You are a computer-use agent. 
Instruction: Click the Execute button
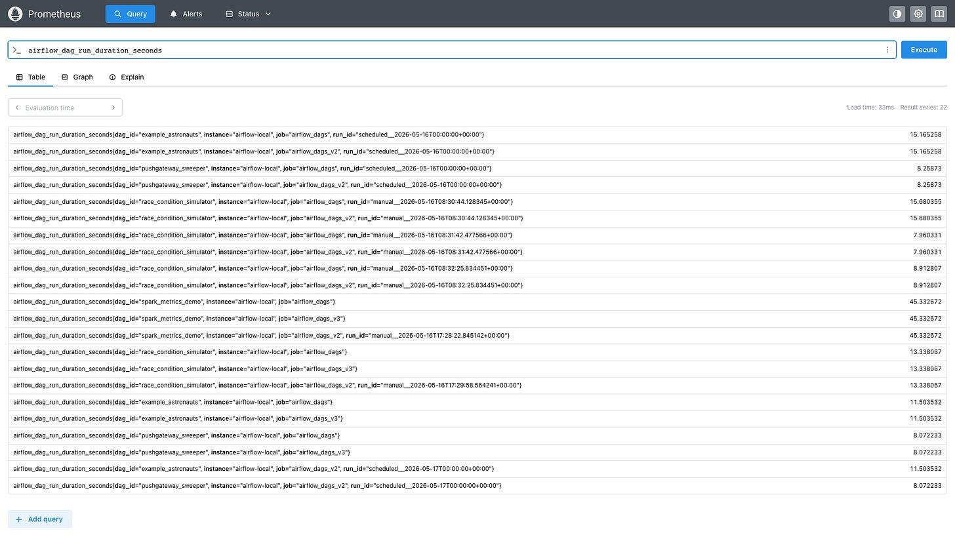(x=924, y=50)
